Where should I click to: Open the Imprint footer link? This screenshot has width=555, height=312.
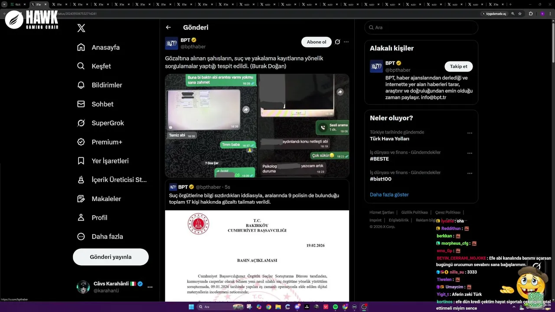click(375, 220)
